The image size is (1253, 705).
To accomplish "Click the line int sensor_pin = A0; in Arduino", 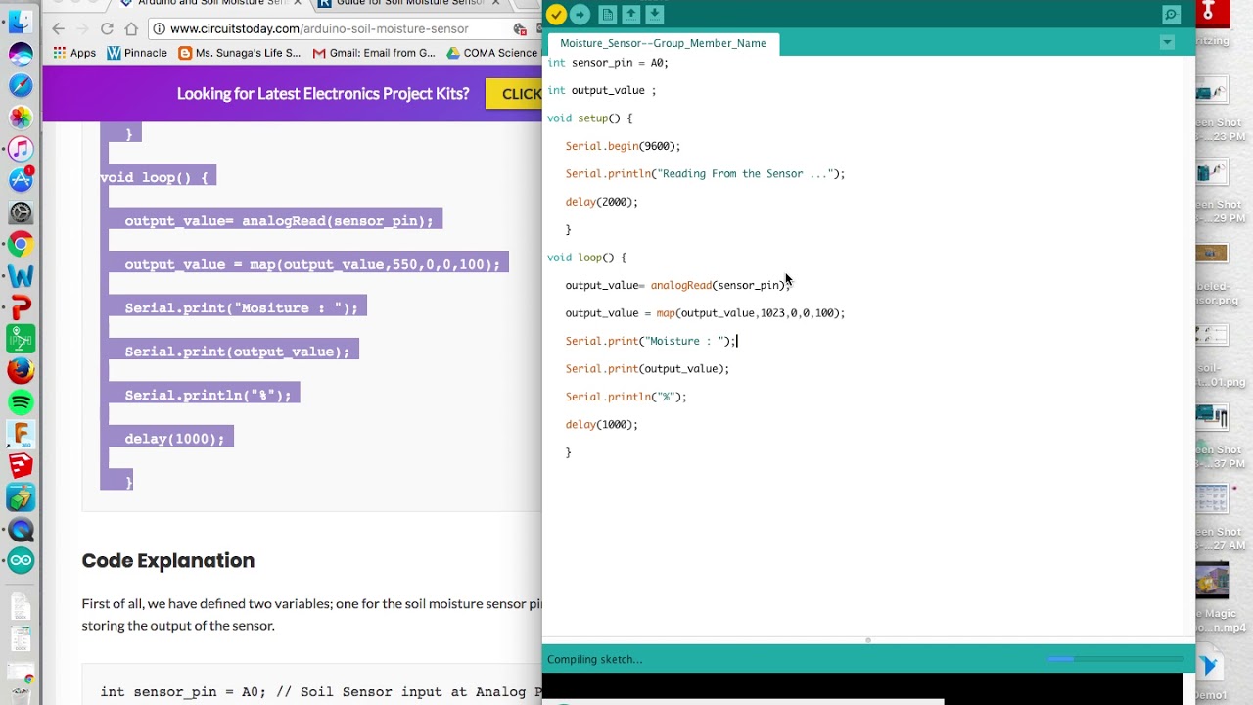I will 608,63.
